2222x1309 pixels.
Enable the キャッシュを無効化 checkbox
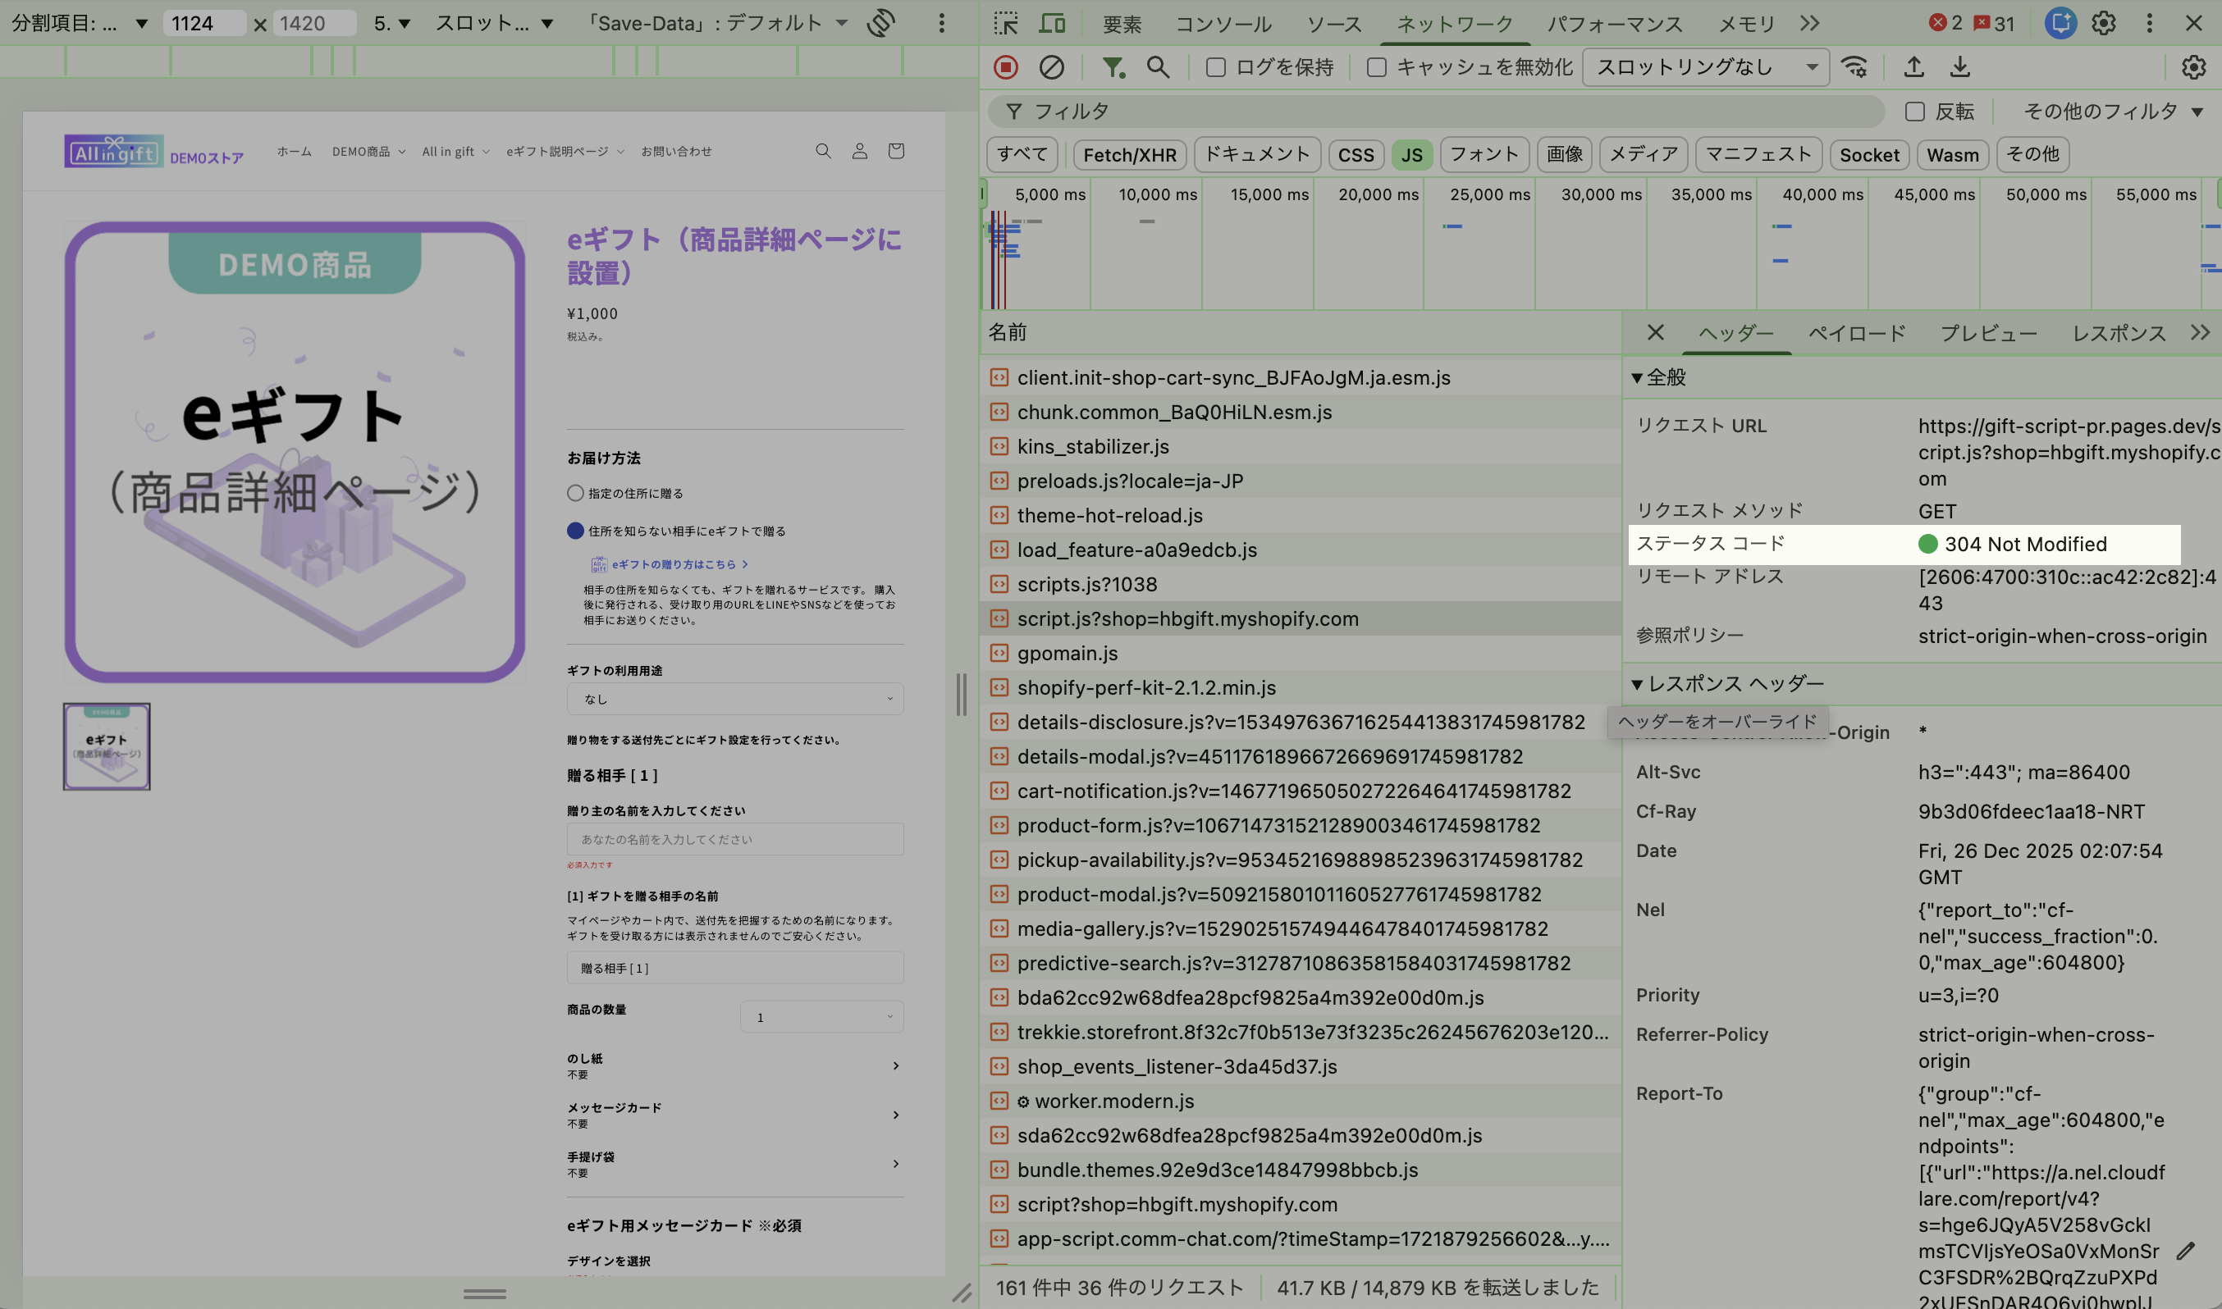pos(1377,67)
